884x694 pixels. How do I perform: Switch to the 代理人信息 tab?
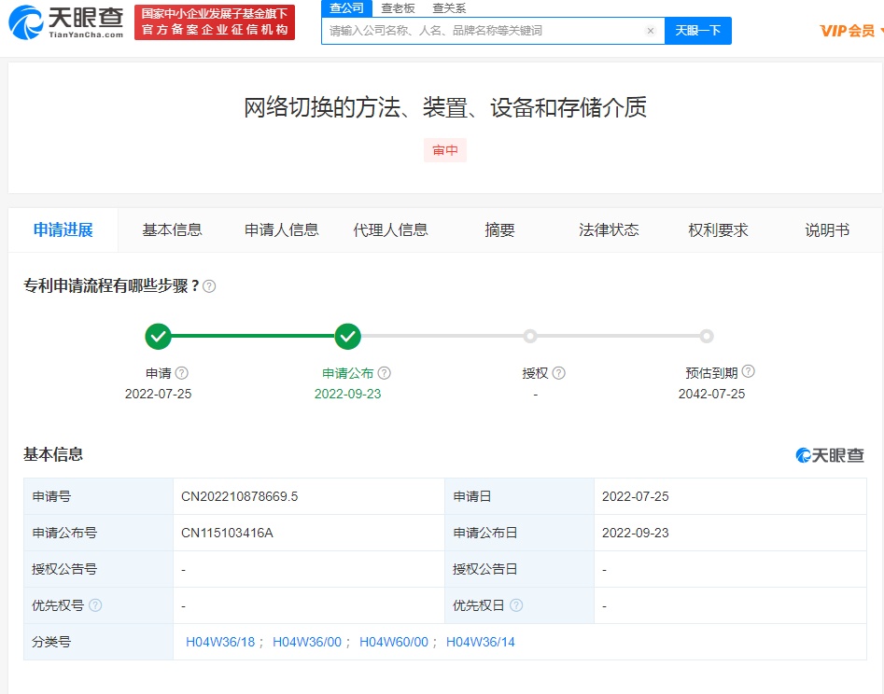coord(390,229)
